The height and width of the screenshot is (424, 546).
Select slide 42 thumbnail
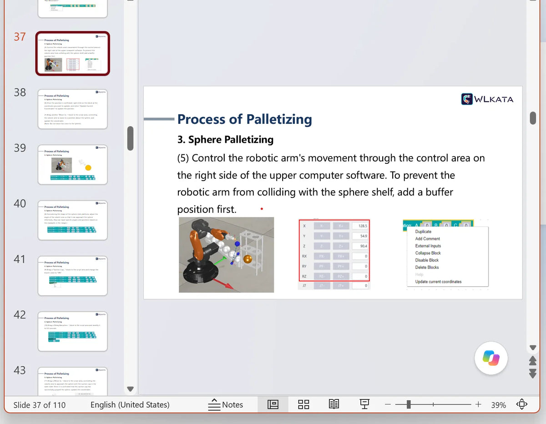pos(73,331)
